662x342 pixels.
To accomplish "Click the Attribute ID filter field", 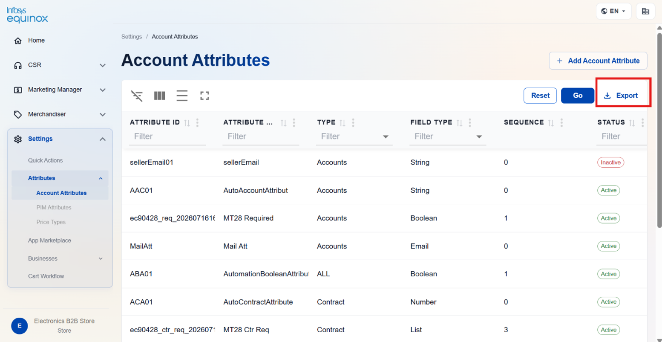I will pos(167,137).
